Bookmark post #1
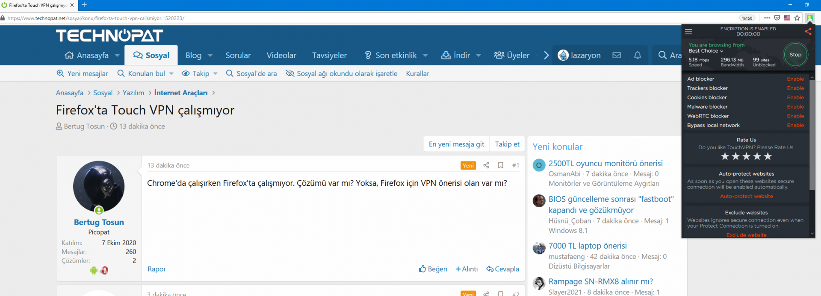The width and height of the screenshot is (821, 296). coord(501,165)
